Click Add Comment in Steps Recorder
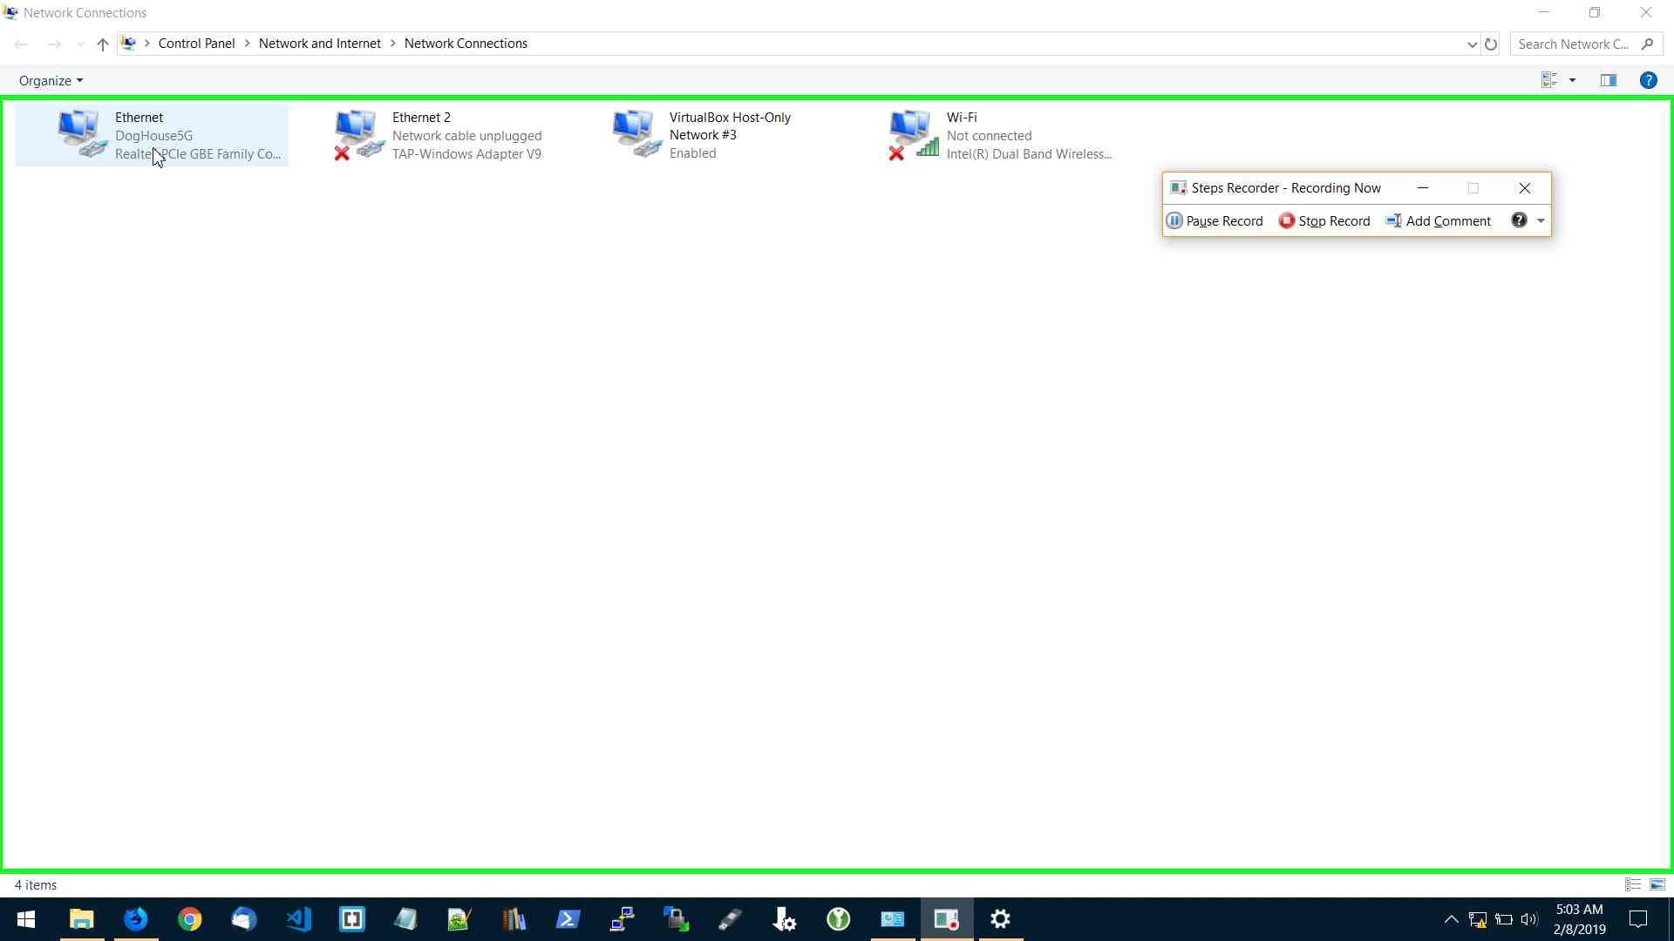This screenshot has height=941, width=1674. click(1439, 221)
